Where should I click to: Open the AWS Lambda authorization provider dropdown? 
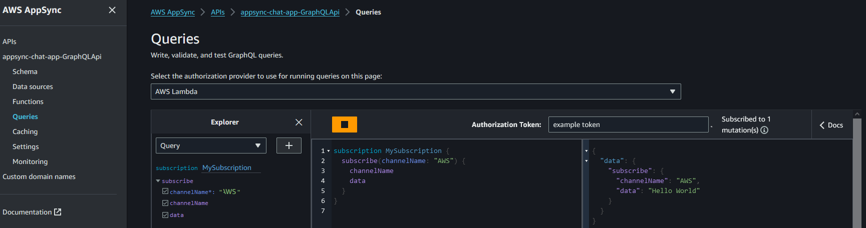pyautogui.click(x=416, y=91)
